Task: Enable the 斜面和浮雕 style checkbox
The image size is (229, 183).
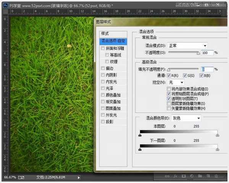Action: pos(102,48)
